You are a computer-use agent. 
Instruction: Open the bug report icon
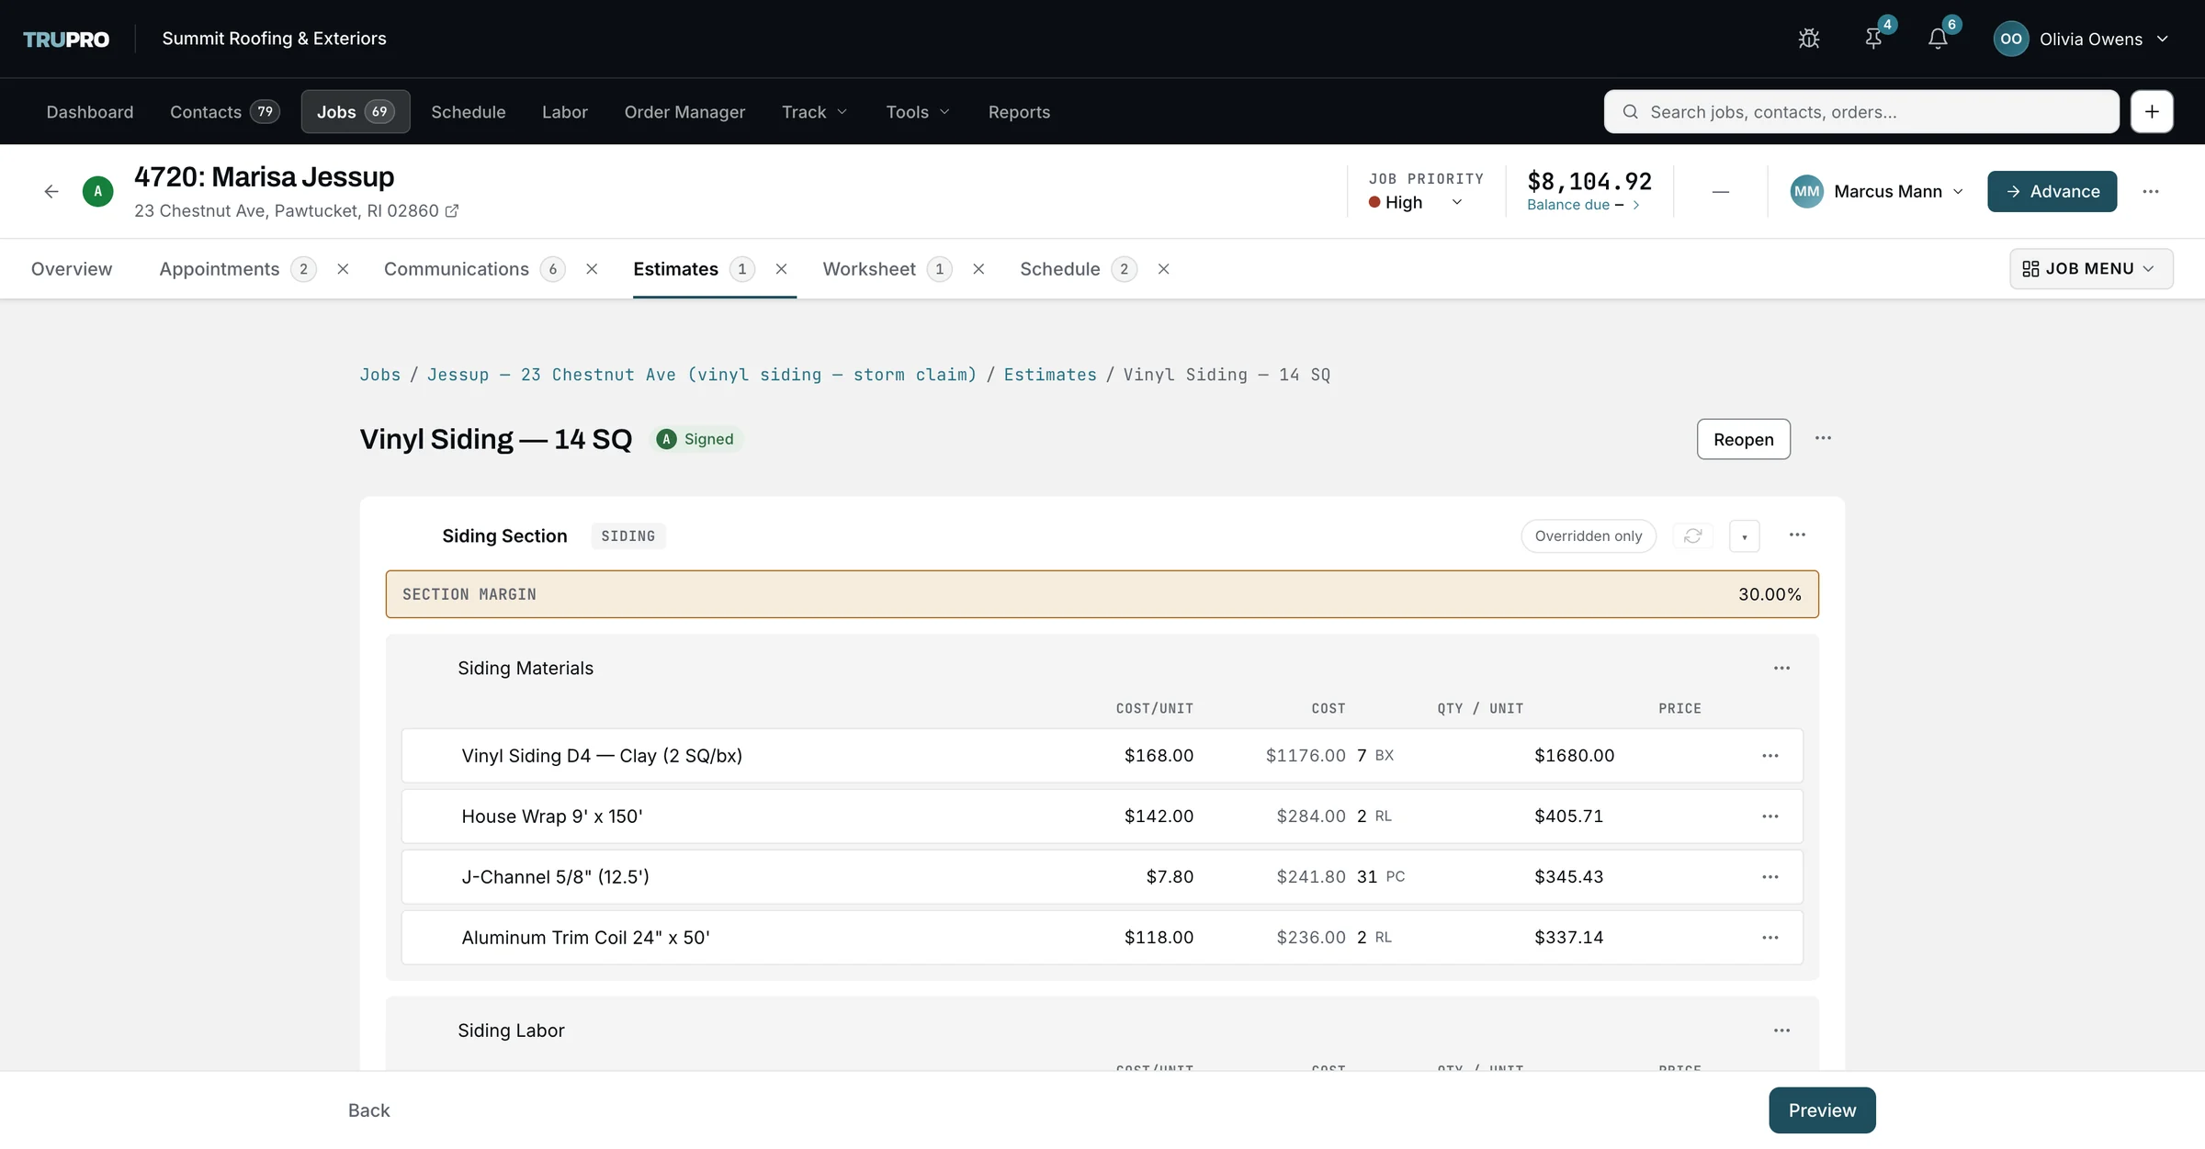point(1808,39)
